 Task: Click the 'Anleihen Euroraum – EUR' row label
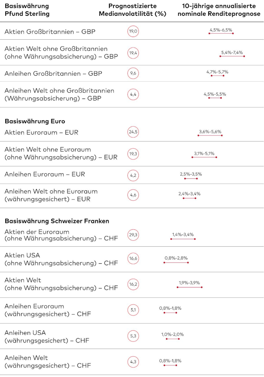[x=45, y=174]
